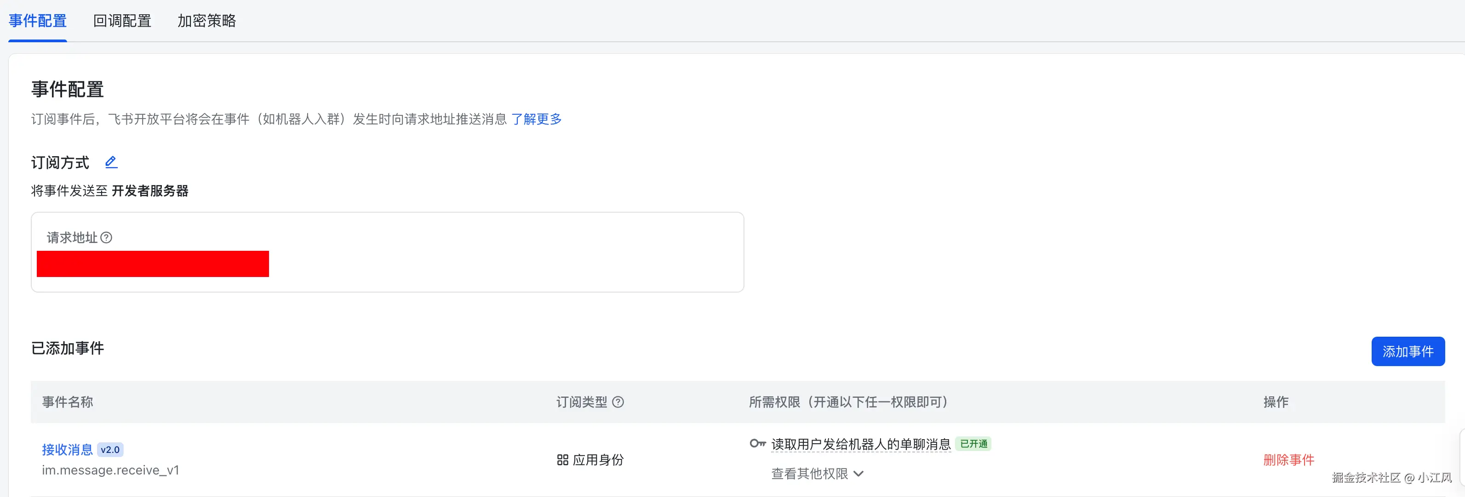Click the 应用身份 subscription type label
1465x497 pixels.
[598, 460]
